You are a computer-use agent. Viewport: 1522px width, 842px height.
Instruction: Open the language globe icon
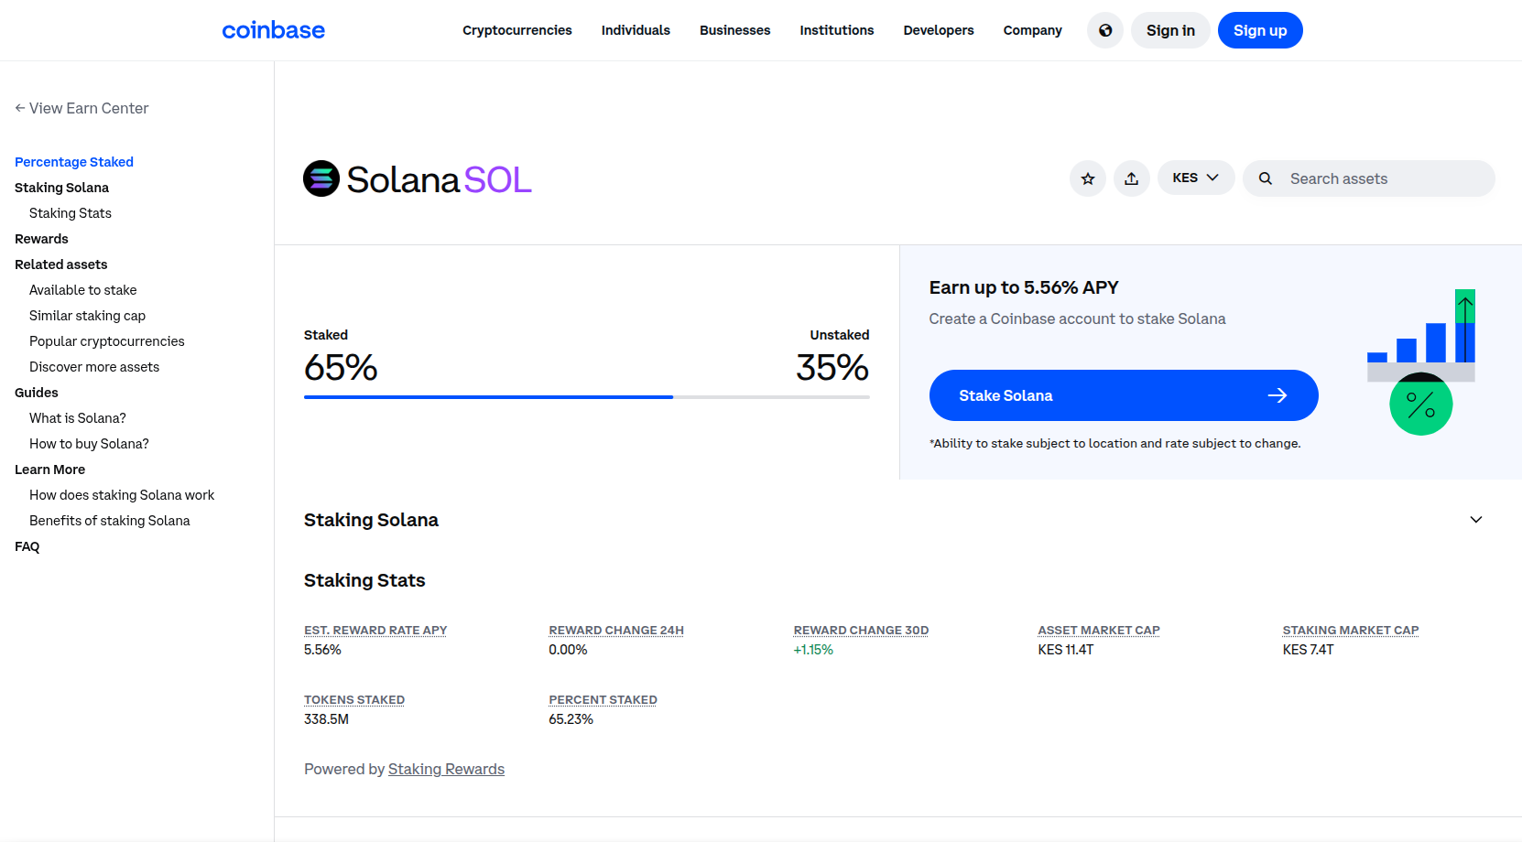1104,30
